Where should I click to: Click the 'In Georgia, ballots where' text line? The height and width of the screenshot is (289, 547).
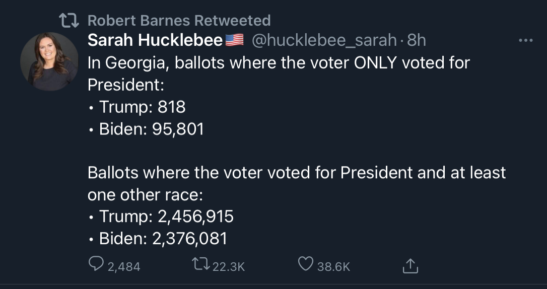tap(279, 63)
